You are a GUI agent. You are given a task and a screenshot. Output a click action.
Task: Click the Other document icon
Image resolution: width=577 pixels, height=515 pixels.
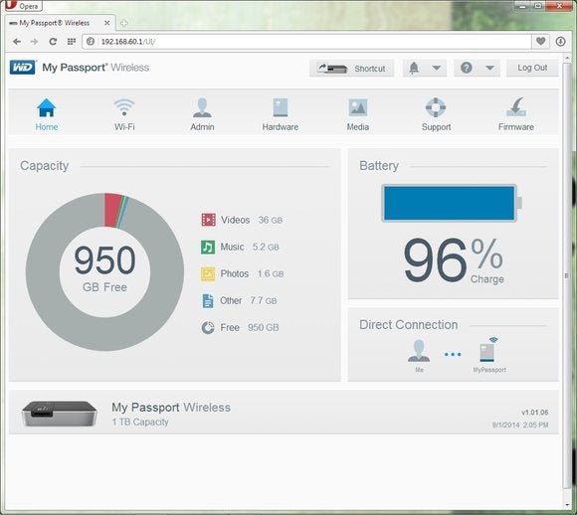[208, 300]
